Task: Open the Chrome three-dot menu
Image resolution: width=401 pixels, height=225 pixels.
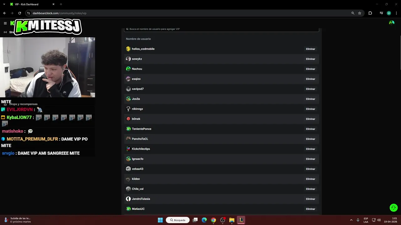Action: 396,13
